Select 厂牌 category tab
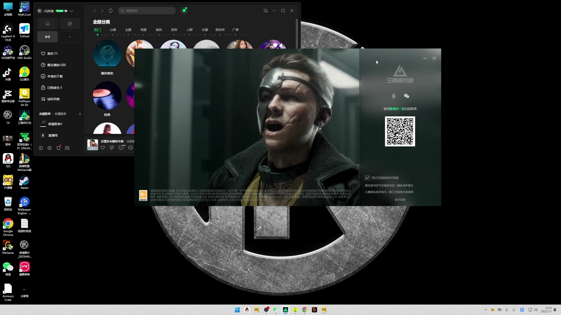Viewport: 561px width, 315px height. 236,30
